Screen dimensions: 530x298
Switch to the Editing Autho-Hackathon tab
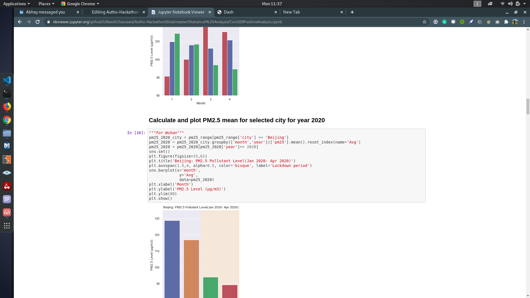(x=115, y=12)
